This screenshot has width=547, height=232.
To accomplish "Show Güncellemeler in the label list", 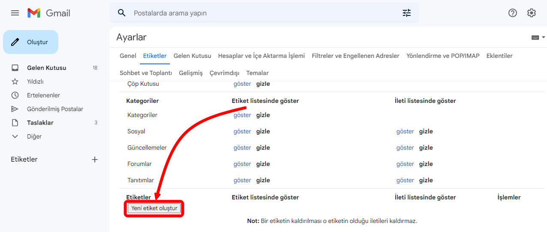I will [242, 148].
